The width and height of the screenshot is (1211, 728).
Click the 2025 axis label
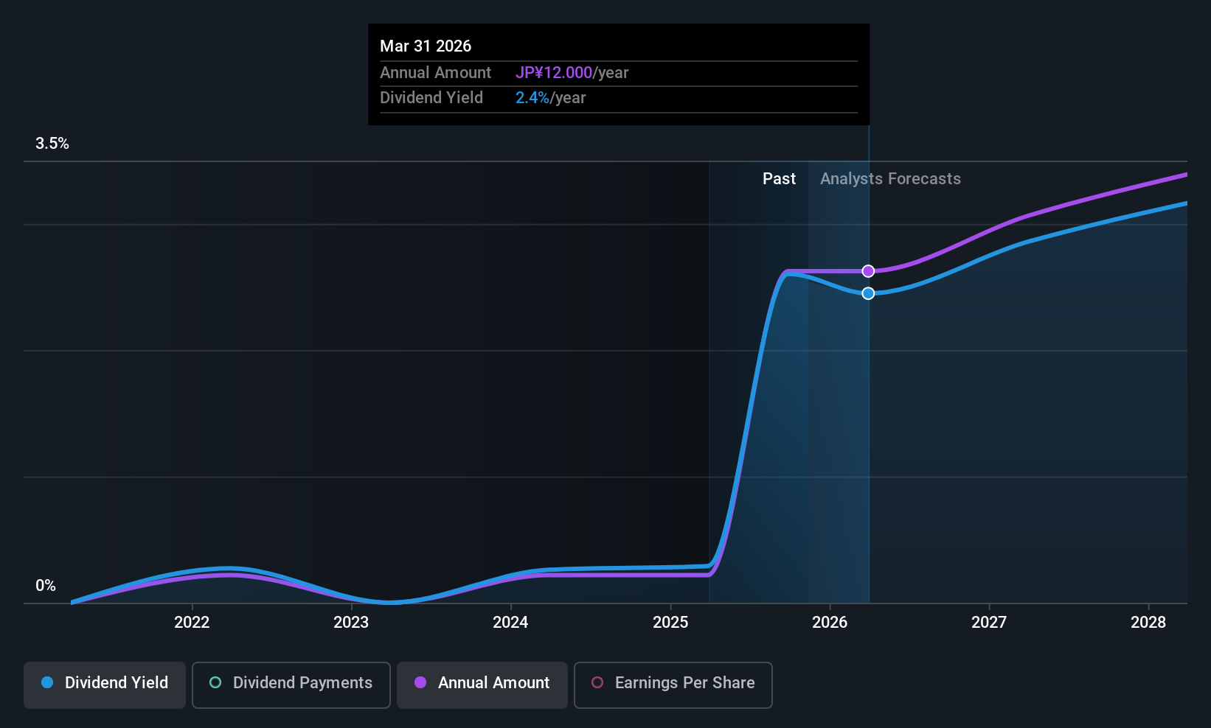click(x=670, y=622)
